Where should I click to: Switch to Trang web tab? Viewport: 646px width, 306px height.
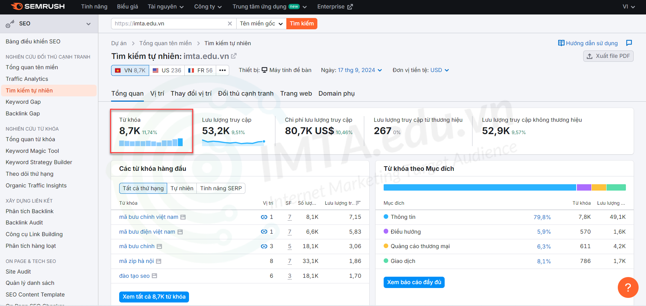click(x=296, y=94)
